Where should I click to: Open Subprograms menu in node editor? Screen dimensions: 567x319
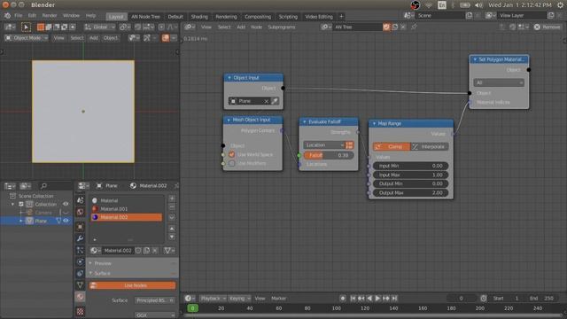(282, 27)
